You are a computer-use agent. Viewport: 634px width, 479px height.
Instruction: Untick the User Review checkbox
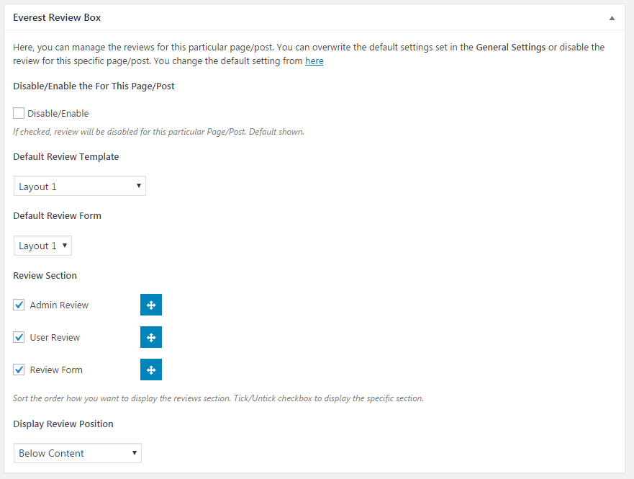click(19, 337)
